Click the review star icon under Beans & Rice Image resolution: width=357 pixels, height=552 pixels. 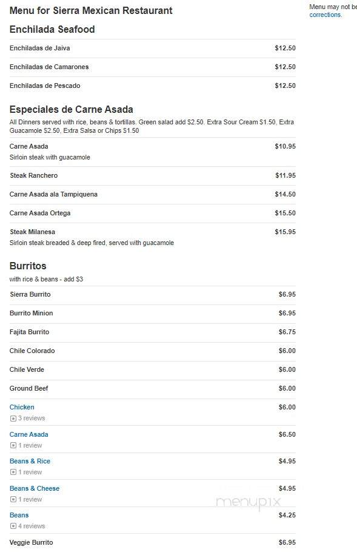click(x=13, y=473)
